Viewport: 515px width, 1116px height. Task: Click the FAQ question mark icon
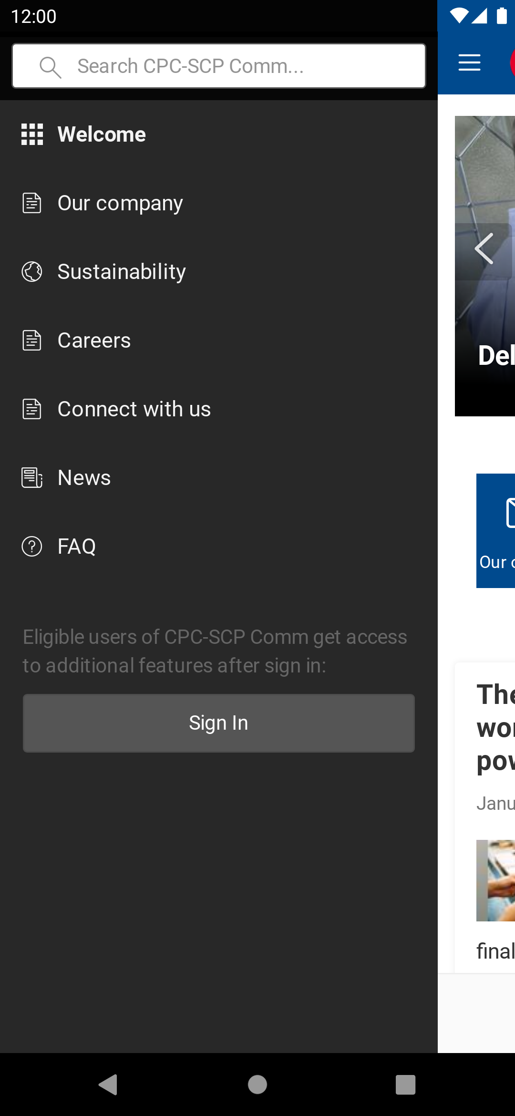(32, 547)
